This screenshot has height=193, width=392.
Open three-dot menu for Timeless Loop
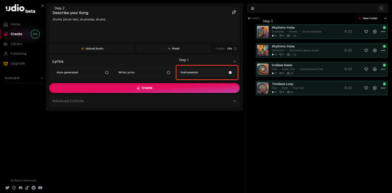click(x=383, y=88)
